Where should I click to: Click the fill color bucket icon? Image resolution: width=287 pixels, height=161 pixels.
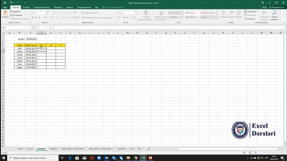tap(52, 17)
